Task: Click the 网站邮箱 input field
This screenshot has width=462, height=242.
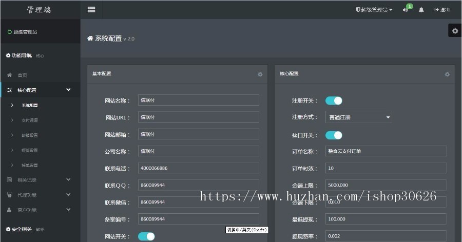Action: tap(199, 134)
